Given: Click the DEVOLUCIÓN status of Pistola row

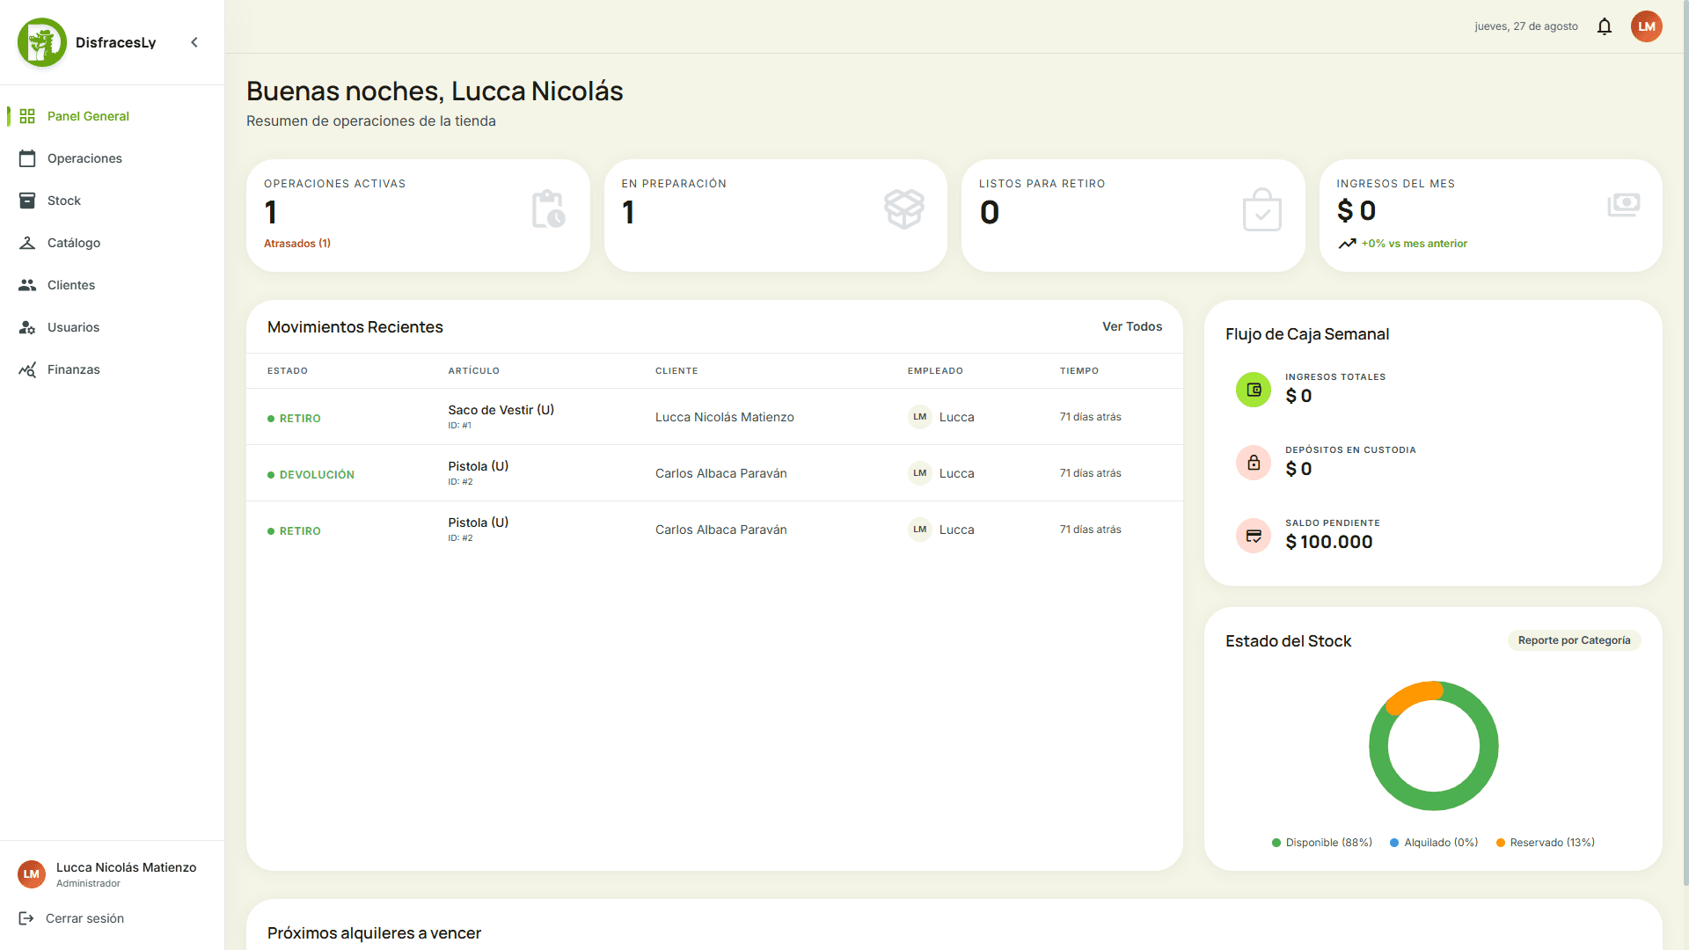Looking at the screenshot, I should [x=311, y=474].
